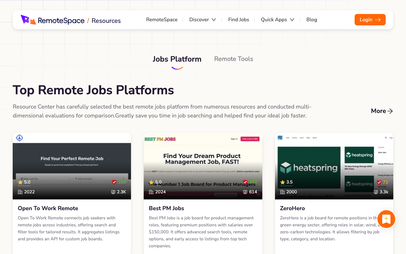The width and height of the screenshot is (406, 254).
Task: Click the RemoteSpace logo icon
Action: (x=28, y=20)
